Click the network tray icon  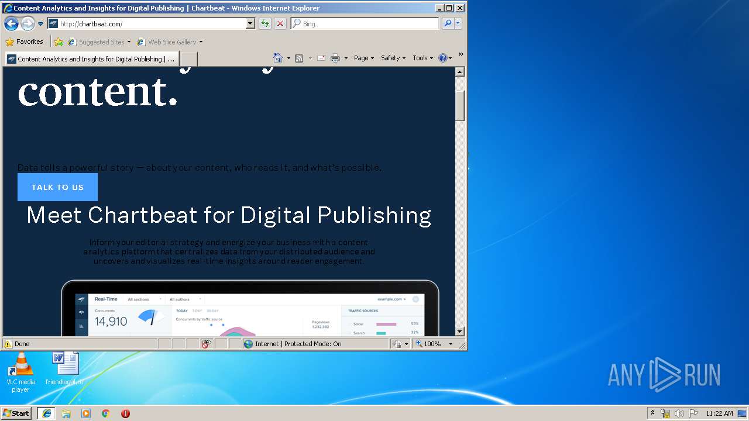(x=665, y=413)
